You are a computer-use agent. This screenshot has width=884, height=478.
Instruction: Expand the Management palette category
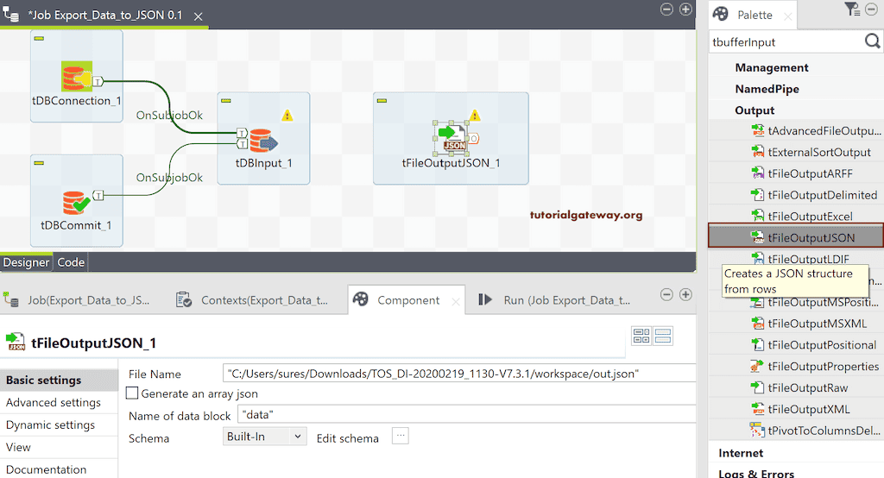[771, 67]
